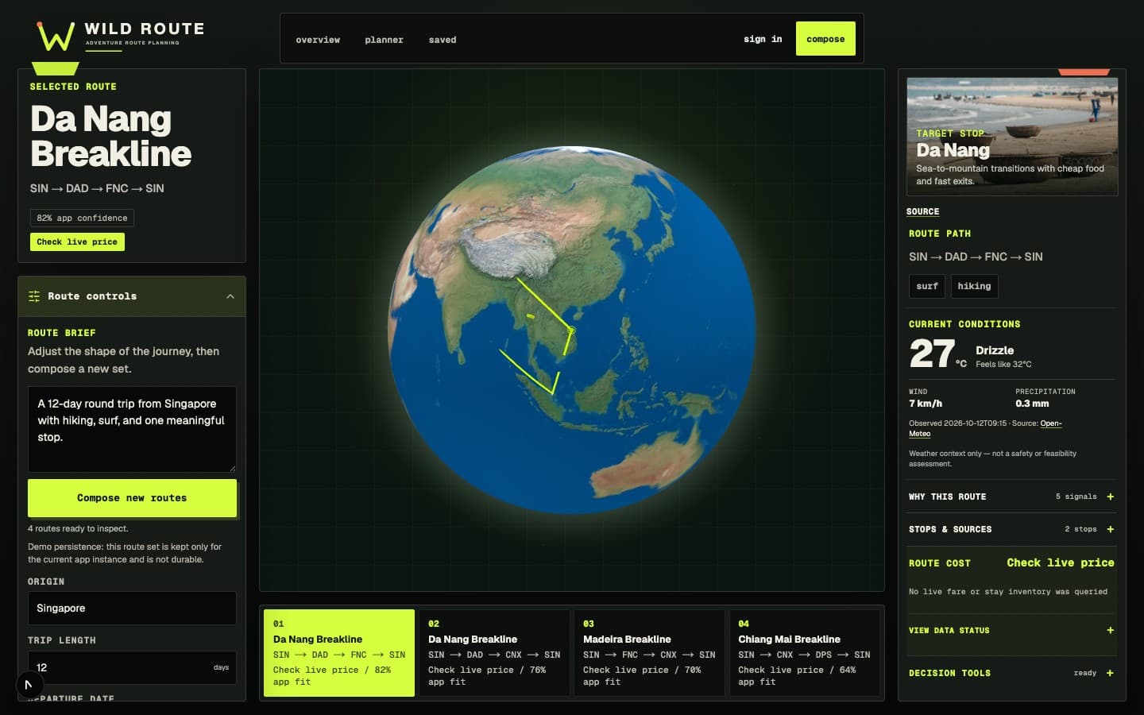
Task: Click the round N badge icon bottom-left
Action: click(x=29, y=684)
